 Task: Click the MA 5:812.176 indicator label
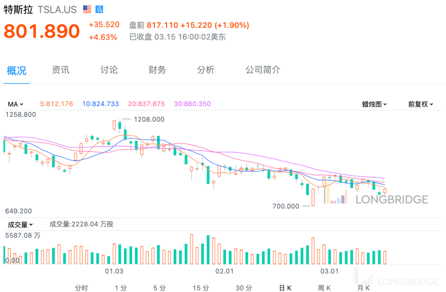point(56,104)
